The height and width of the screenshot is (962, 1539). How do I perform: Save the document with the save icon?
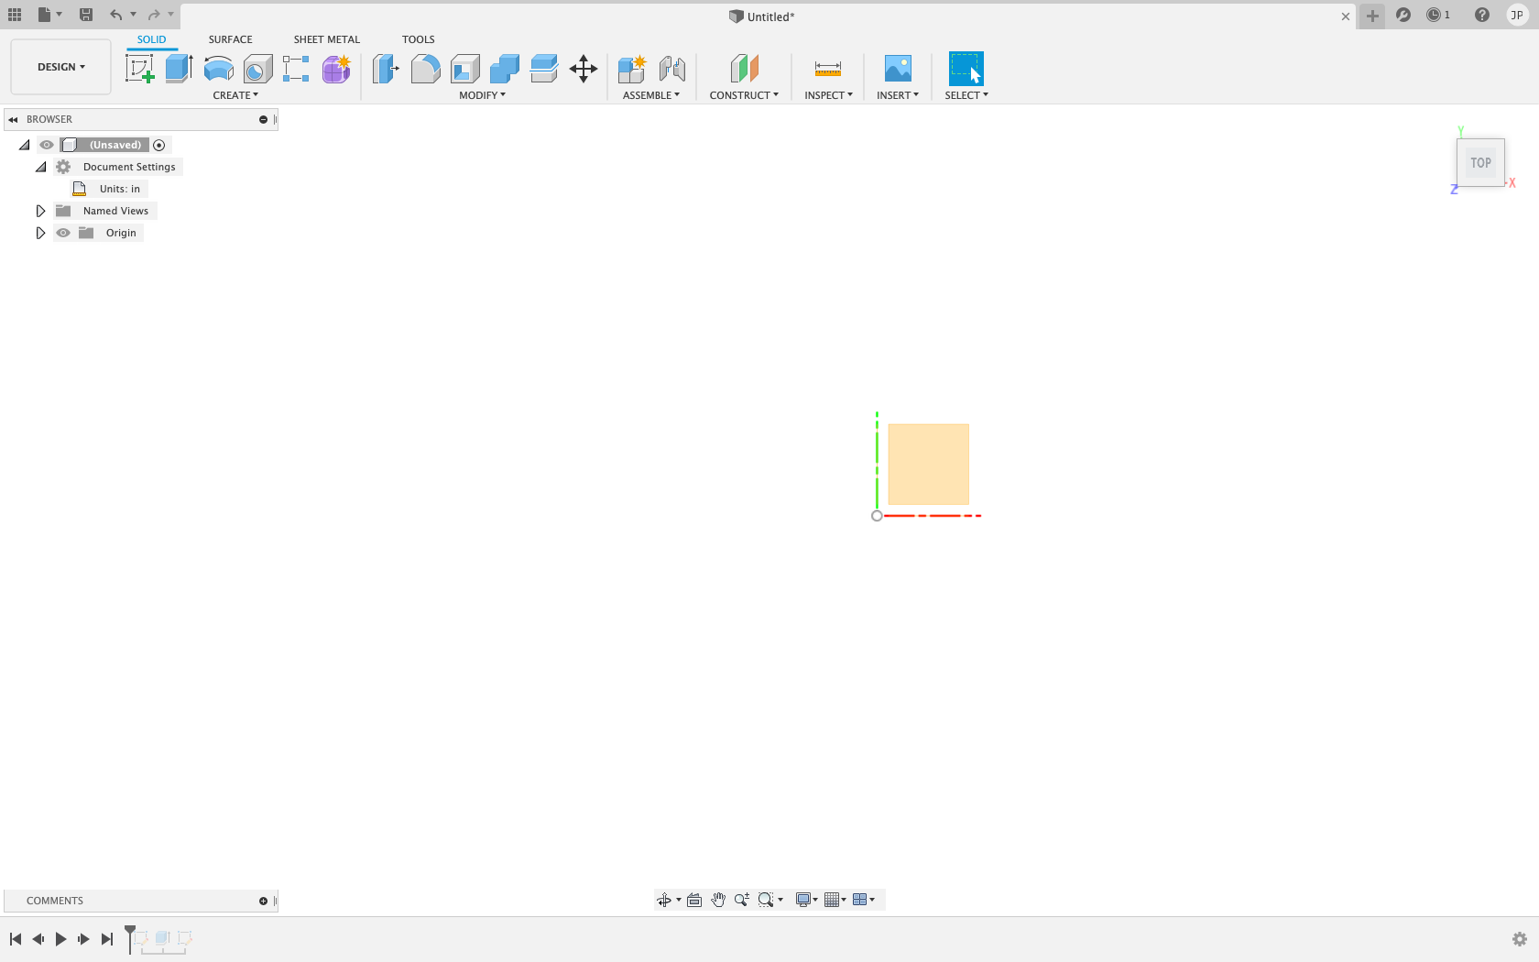point(86,15)
